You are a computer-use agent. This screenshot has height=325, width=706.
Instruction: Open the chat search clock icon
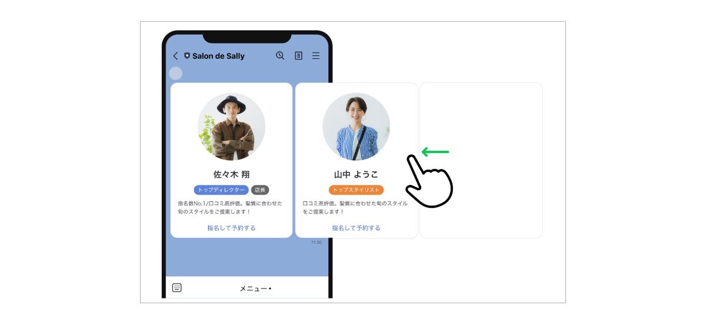pyautogui.click(x=280, y=55)
